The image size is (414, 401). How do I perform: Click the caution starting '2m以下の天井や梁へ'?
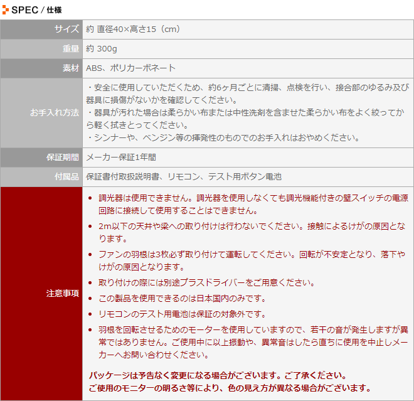point(252,232)
